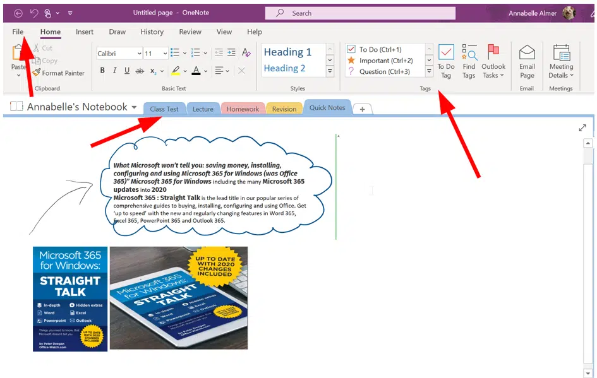
Task: Open Meeting Details
Action: pos(561,61)
